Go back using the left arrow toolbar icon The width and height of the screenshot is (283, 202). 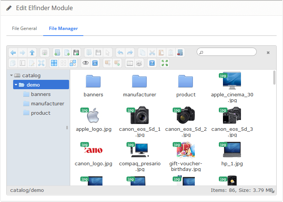point(13,52)
